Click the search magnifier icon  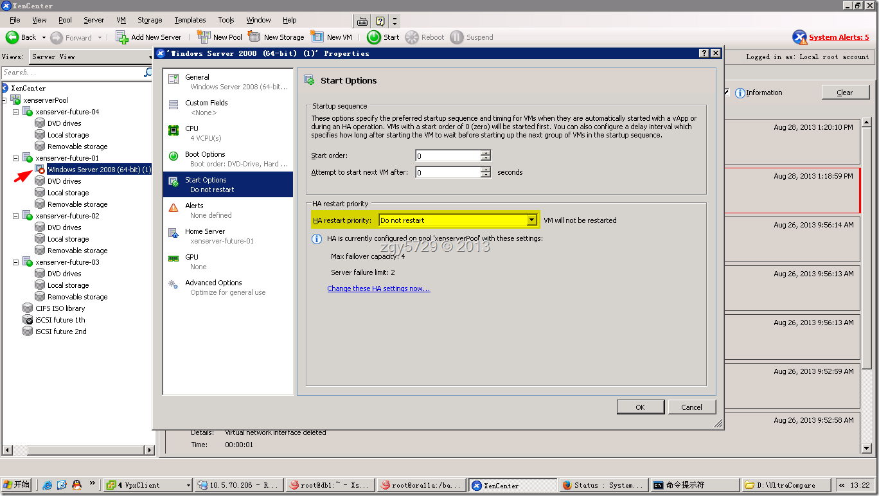point(148,73)
